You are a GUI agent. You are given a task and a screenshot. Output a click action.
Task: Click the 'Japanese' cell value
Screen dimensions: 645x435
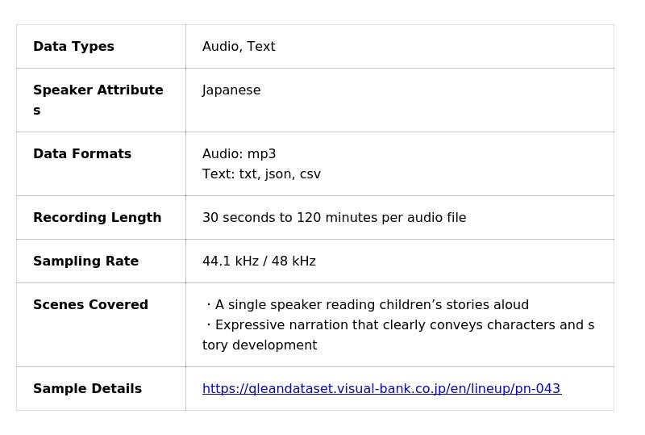(231, 90)
